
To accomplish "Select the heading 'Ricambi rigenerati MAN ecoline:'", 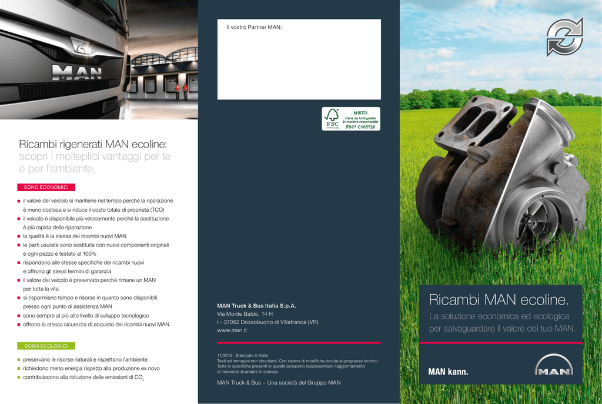I will coord(93,145).
